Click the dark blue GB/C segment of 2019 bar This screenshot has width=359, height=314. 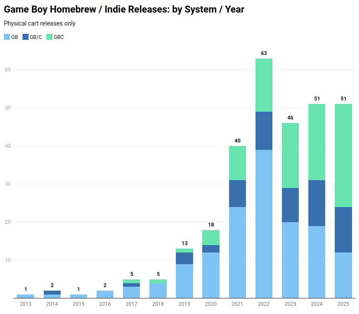pyautogui.click(x=184, y=258)
